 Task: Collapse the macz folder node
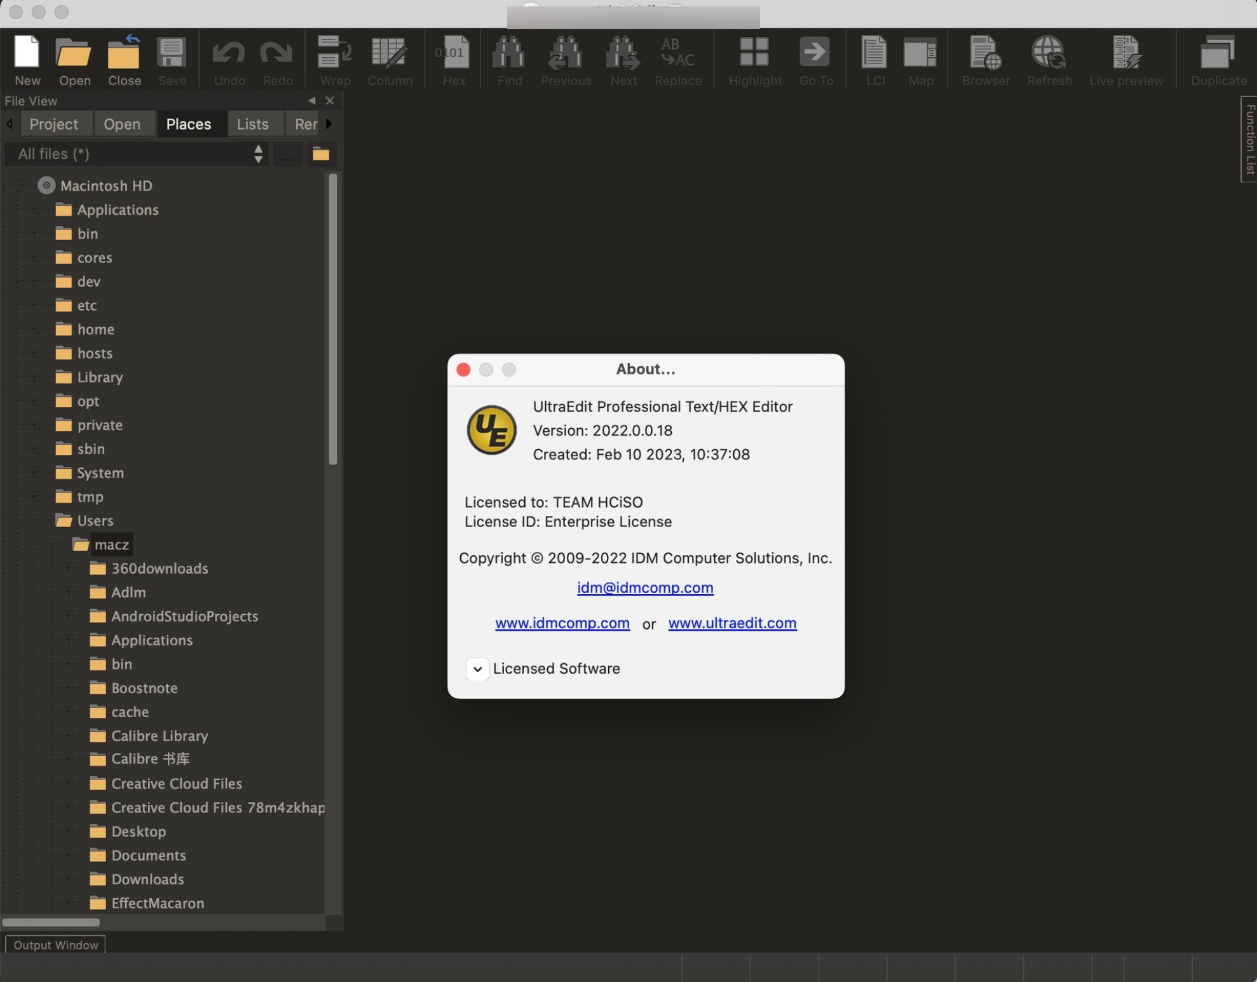click(x=53, y=544)
